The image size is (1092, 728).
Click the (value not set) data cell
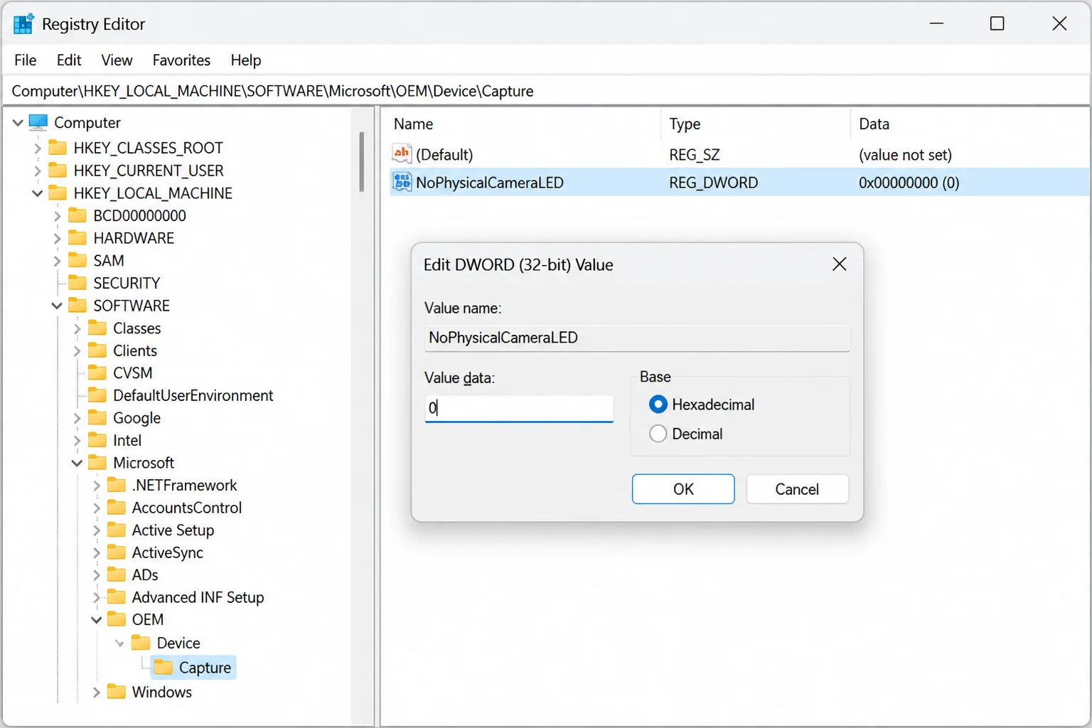(x=905, y=154)
